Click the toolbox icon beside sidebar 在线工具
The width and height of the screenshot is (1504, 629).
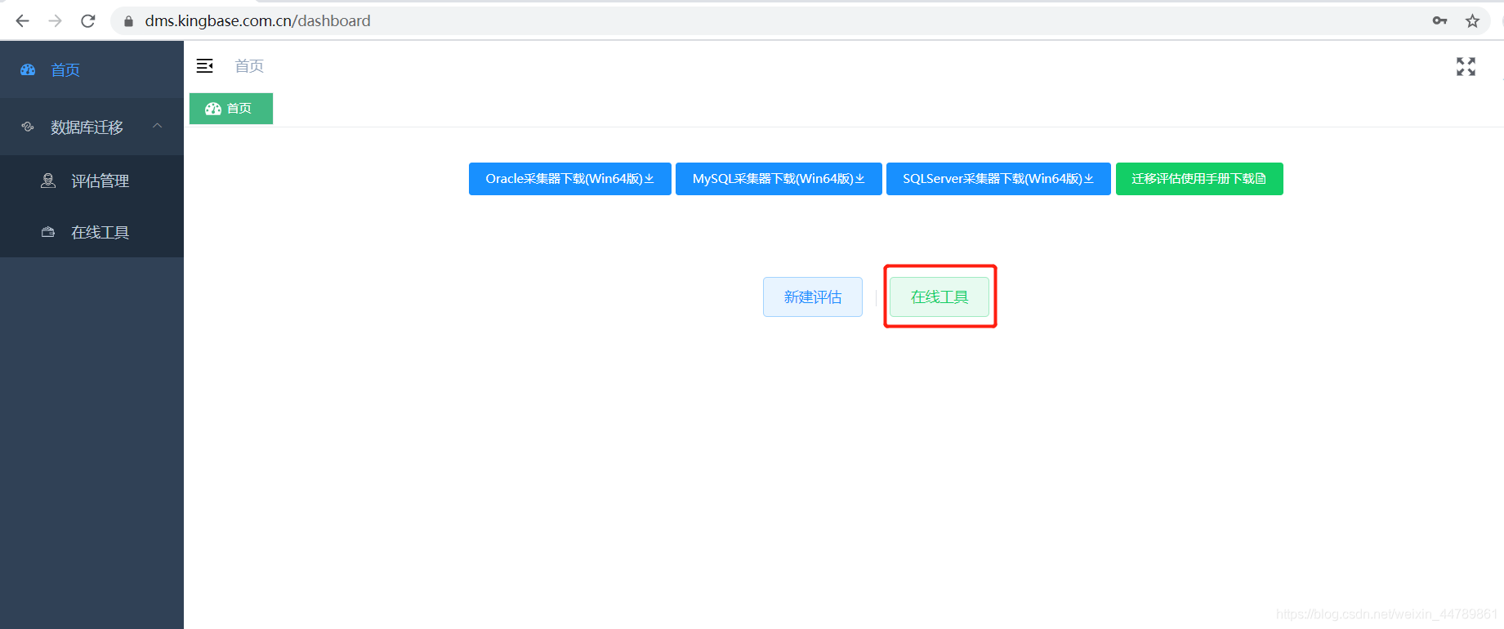pyautogui.click(x=48, y=232)
